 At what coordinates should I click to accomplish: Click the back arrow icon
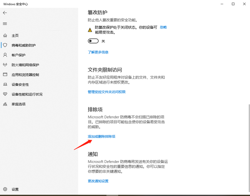(5, 13)
